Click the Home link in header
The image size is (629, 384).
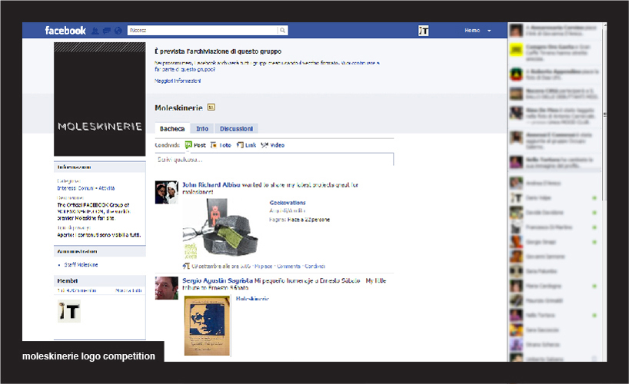coord(471,31)
